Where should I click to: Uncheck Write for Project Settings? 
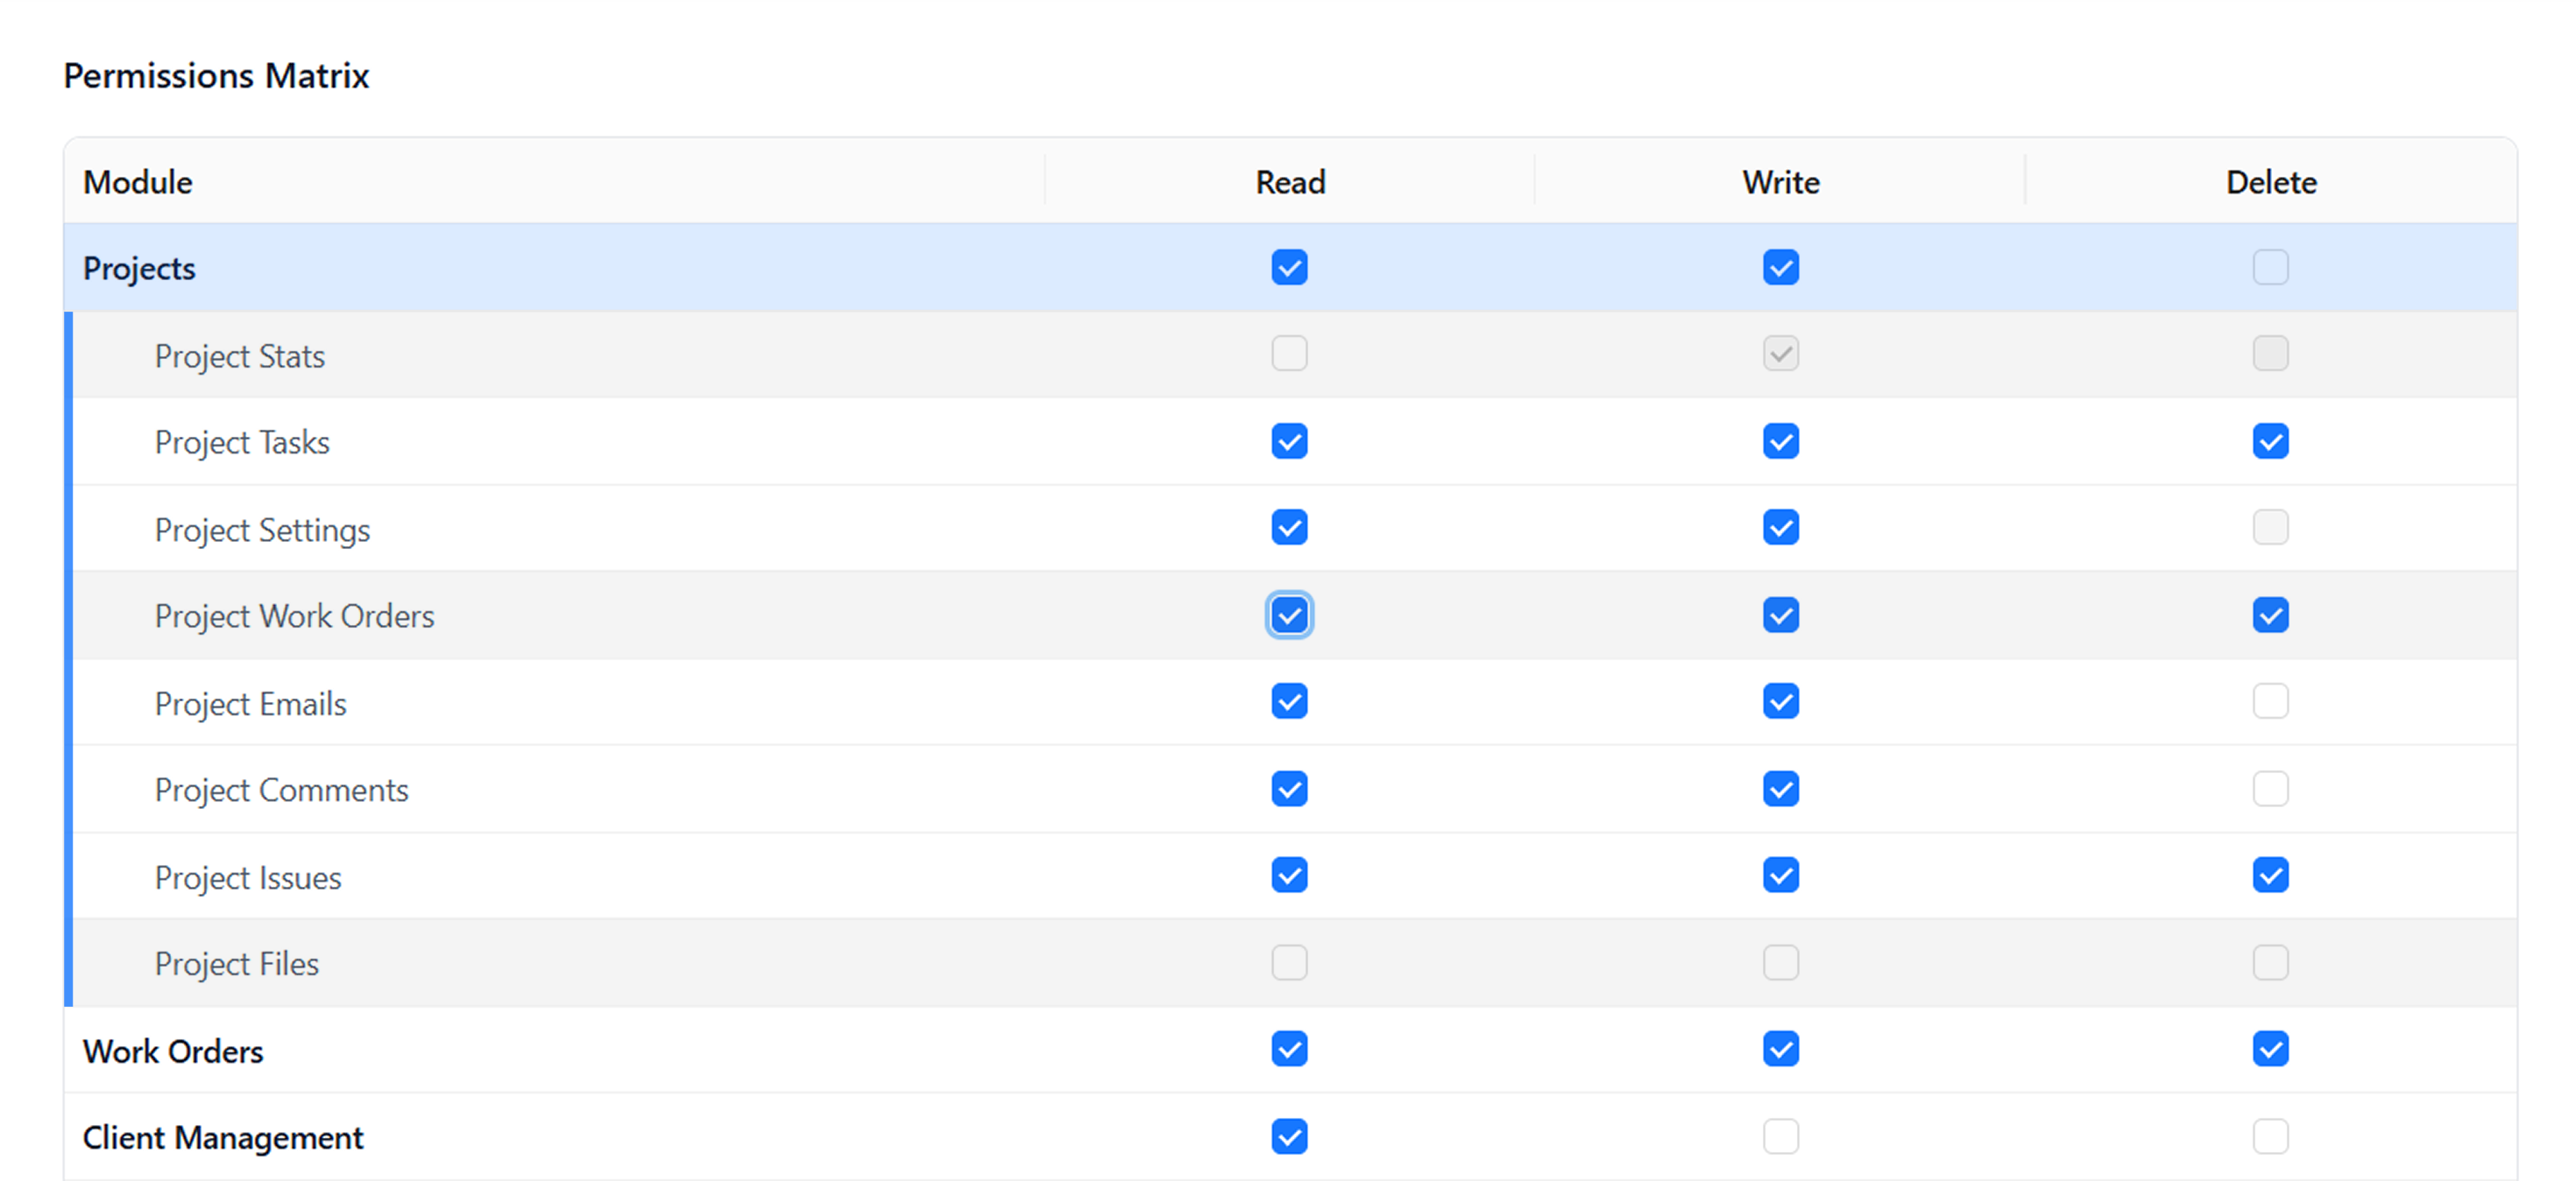(x=1780, y=528)
